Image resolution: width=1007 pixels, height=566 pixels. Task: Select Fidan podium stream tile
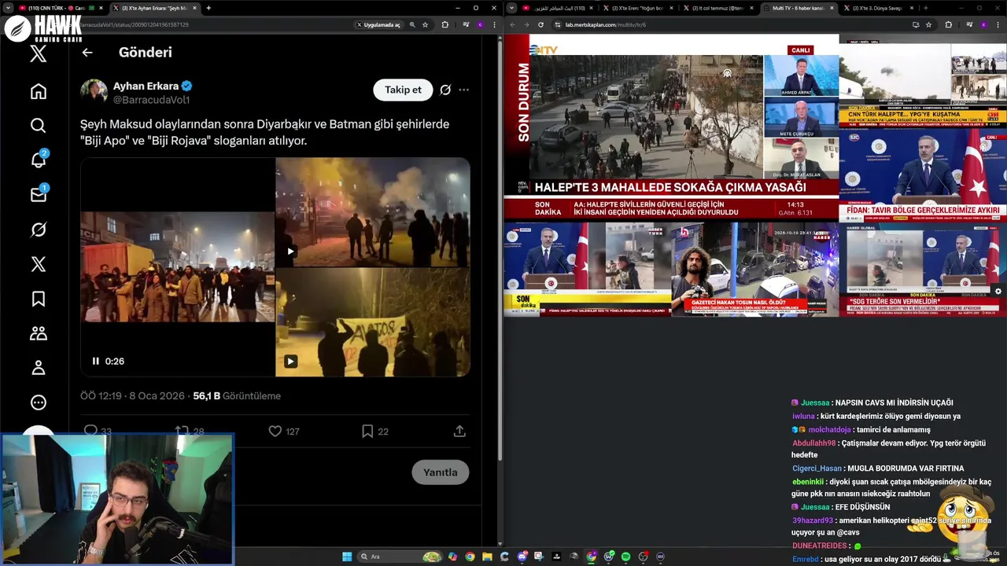pos(923,175)
